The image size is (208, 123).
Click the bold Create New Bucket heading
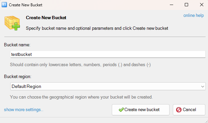pos(46,18)
